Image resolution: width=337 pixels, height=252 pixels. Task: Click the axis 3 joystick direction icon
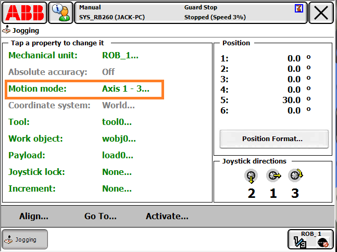point(295,177)
